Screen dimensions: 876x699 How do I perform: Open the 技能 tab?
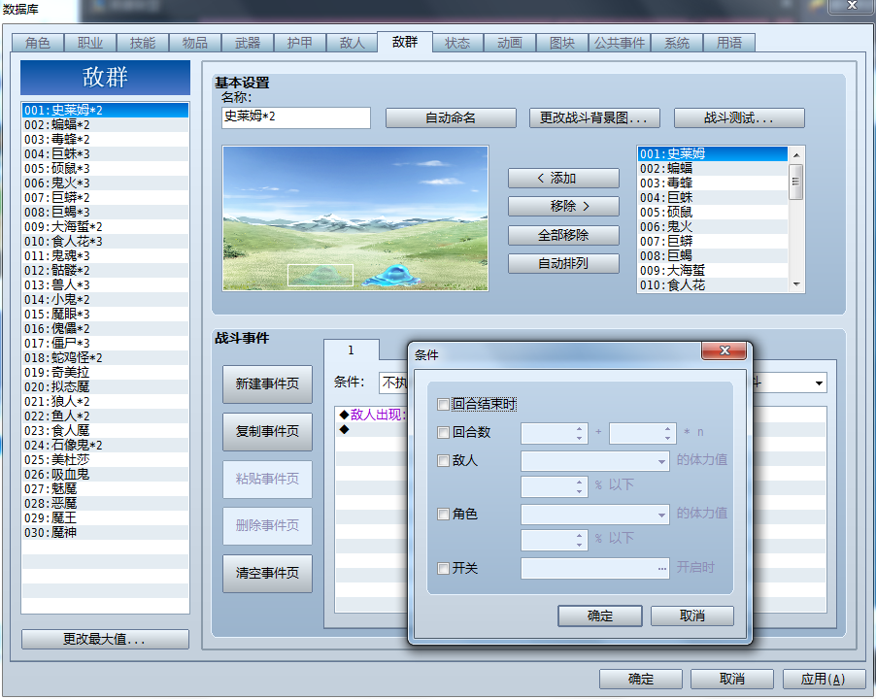[x=143, y=43]
